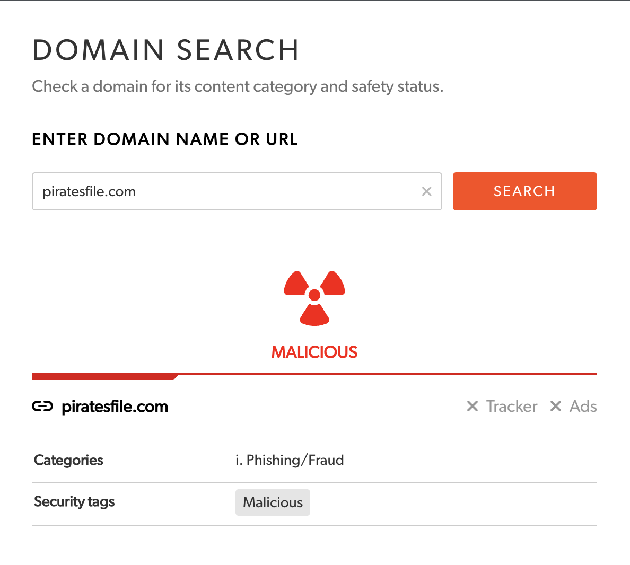Expand the Categories row details
This screenshot has height=565, width=630.
pyautogui.click(x=68, y=460)
